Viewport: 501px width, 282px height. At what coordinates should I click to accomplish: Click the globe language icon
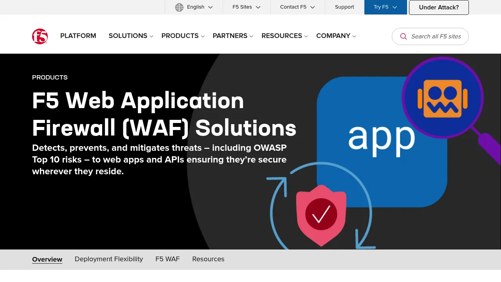tap(179, 7)
